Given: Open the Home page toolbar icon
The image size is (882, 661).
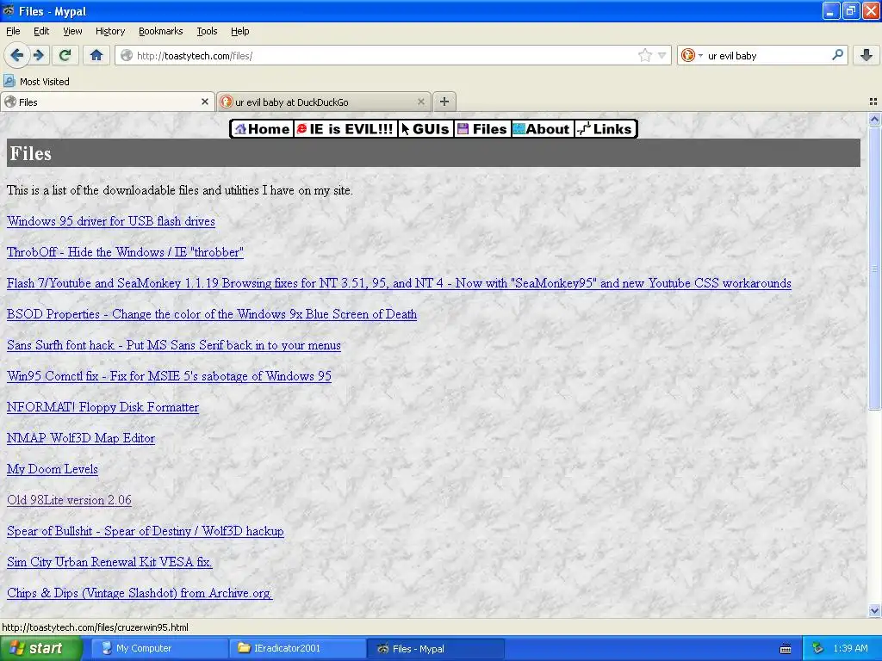Looking at the screenshot, I should pyautogui.click(x=96, y=55).
